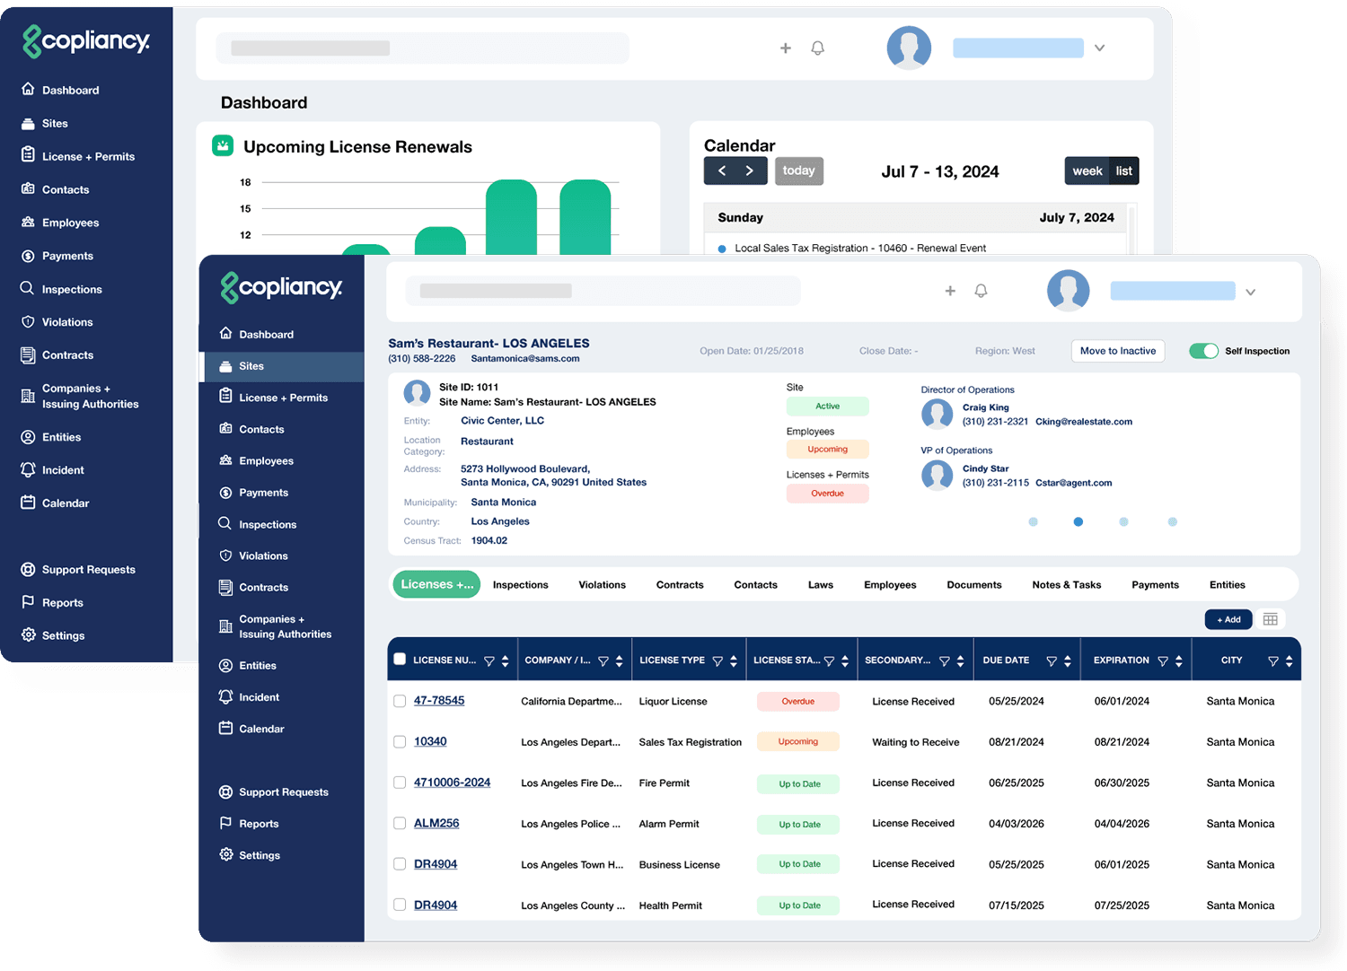Expand the user menu chevron in back window
Viewport: 1347px width, 971px height.
(1099, 48)
